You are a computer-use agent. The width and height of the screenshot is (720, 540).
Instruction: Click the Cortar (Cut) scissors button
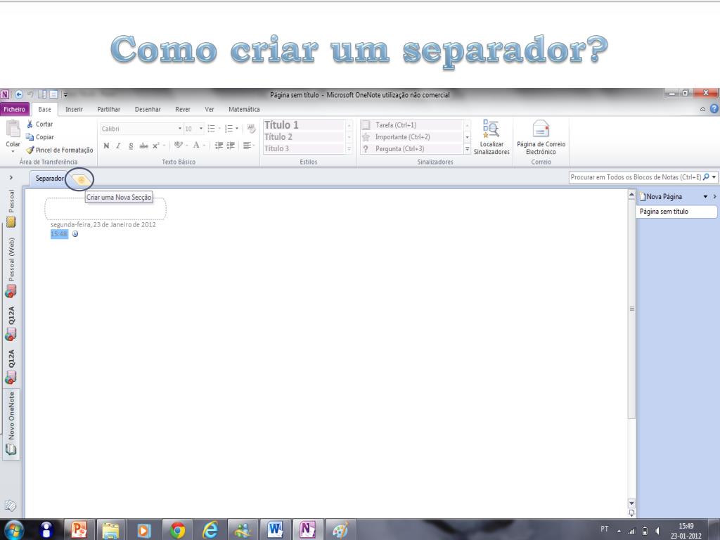click(39, 124)
